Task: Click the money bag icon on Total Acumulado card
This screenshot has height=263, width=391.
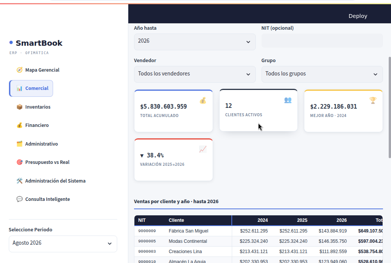Action: coord(203,101)
